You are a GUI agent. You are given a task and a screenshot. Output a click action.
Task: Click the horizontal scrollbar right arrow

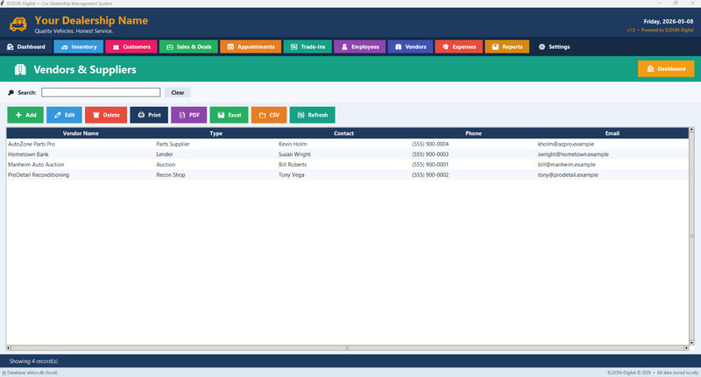(686, 348)
